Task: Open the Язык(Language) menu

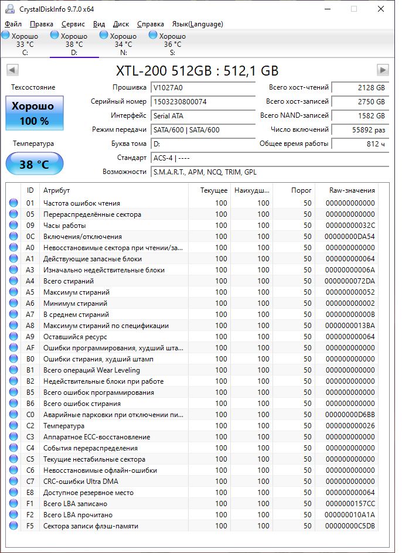Action: click(197, 24)
